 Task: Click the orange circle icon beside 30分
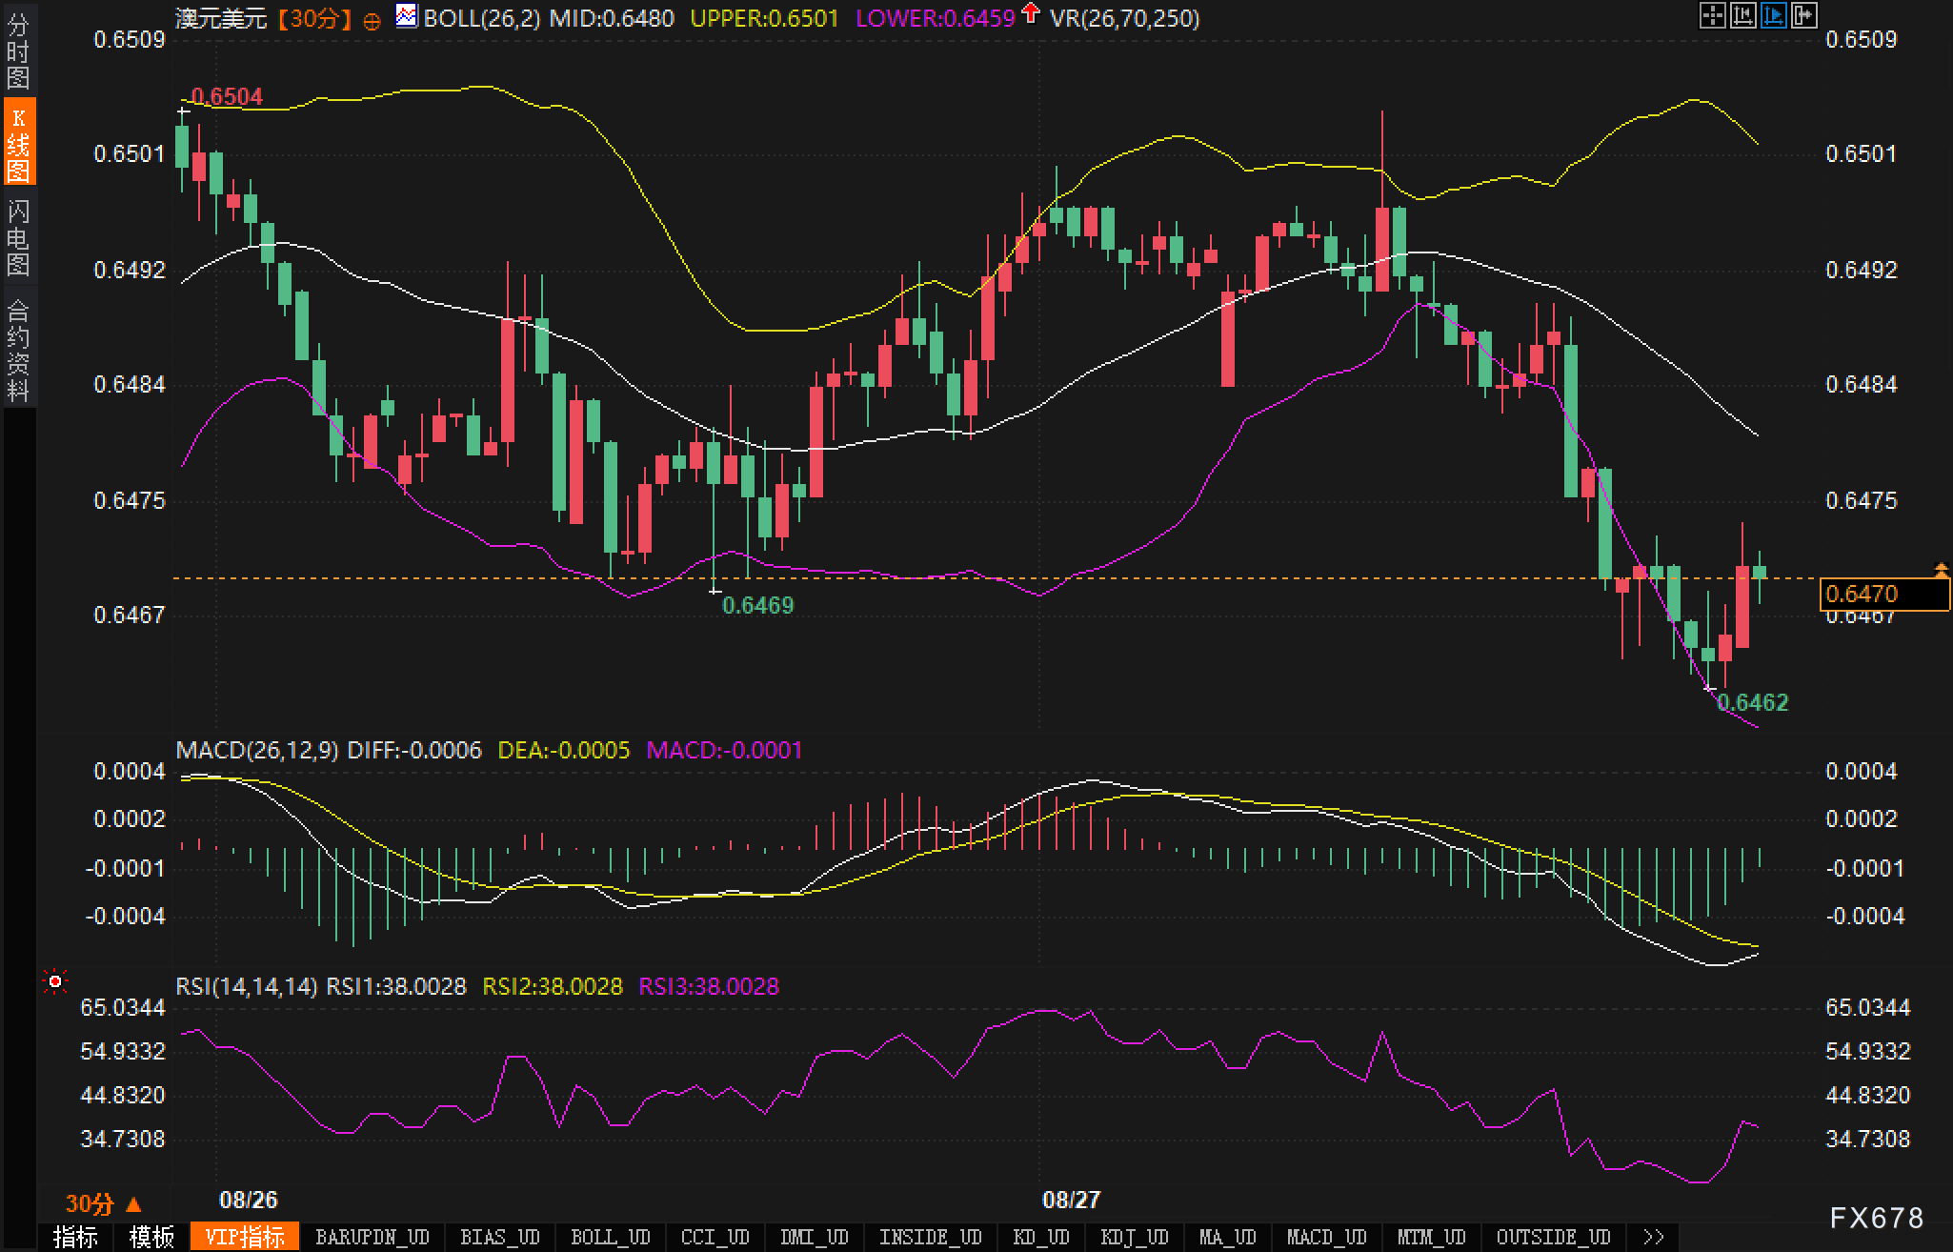tap(372, 20)
